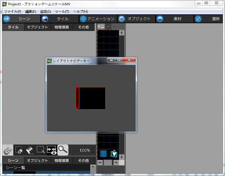This screenshot has width=225, height=176.
Task: Select the stamp/pen draw tool
Action: (x=8, y=150)
